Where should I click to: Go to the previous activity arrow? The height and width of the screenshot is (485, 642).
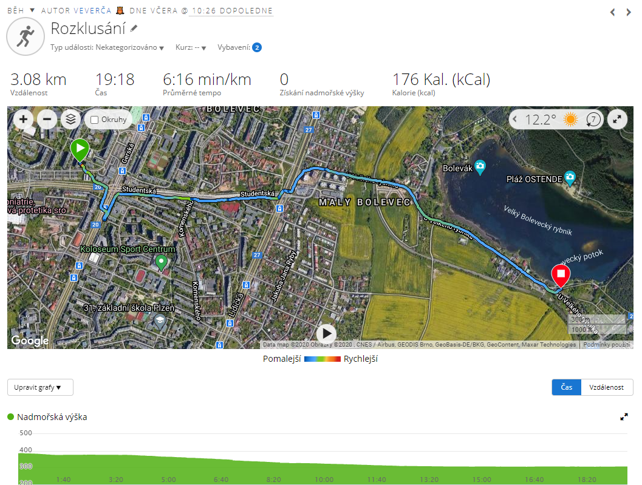pos(613,12)
